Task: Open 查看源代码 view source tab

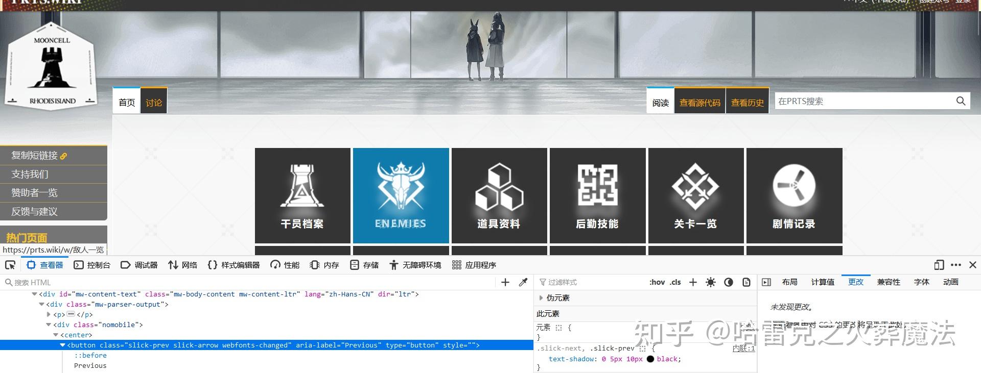Action: pos(700,102)
